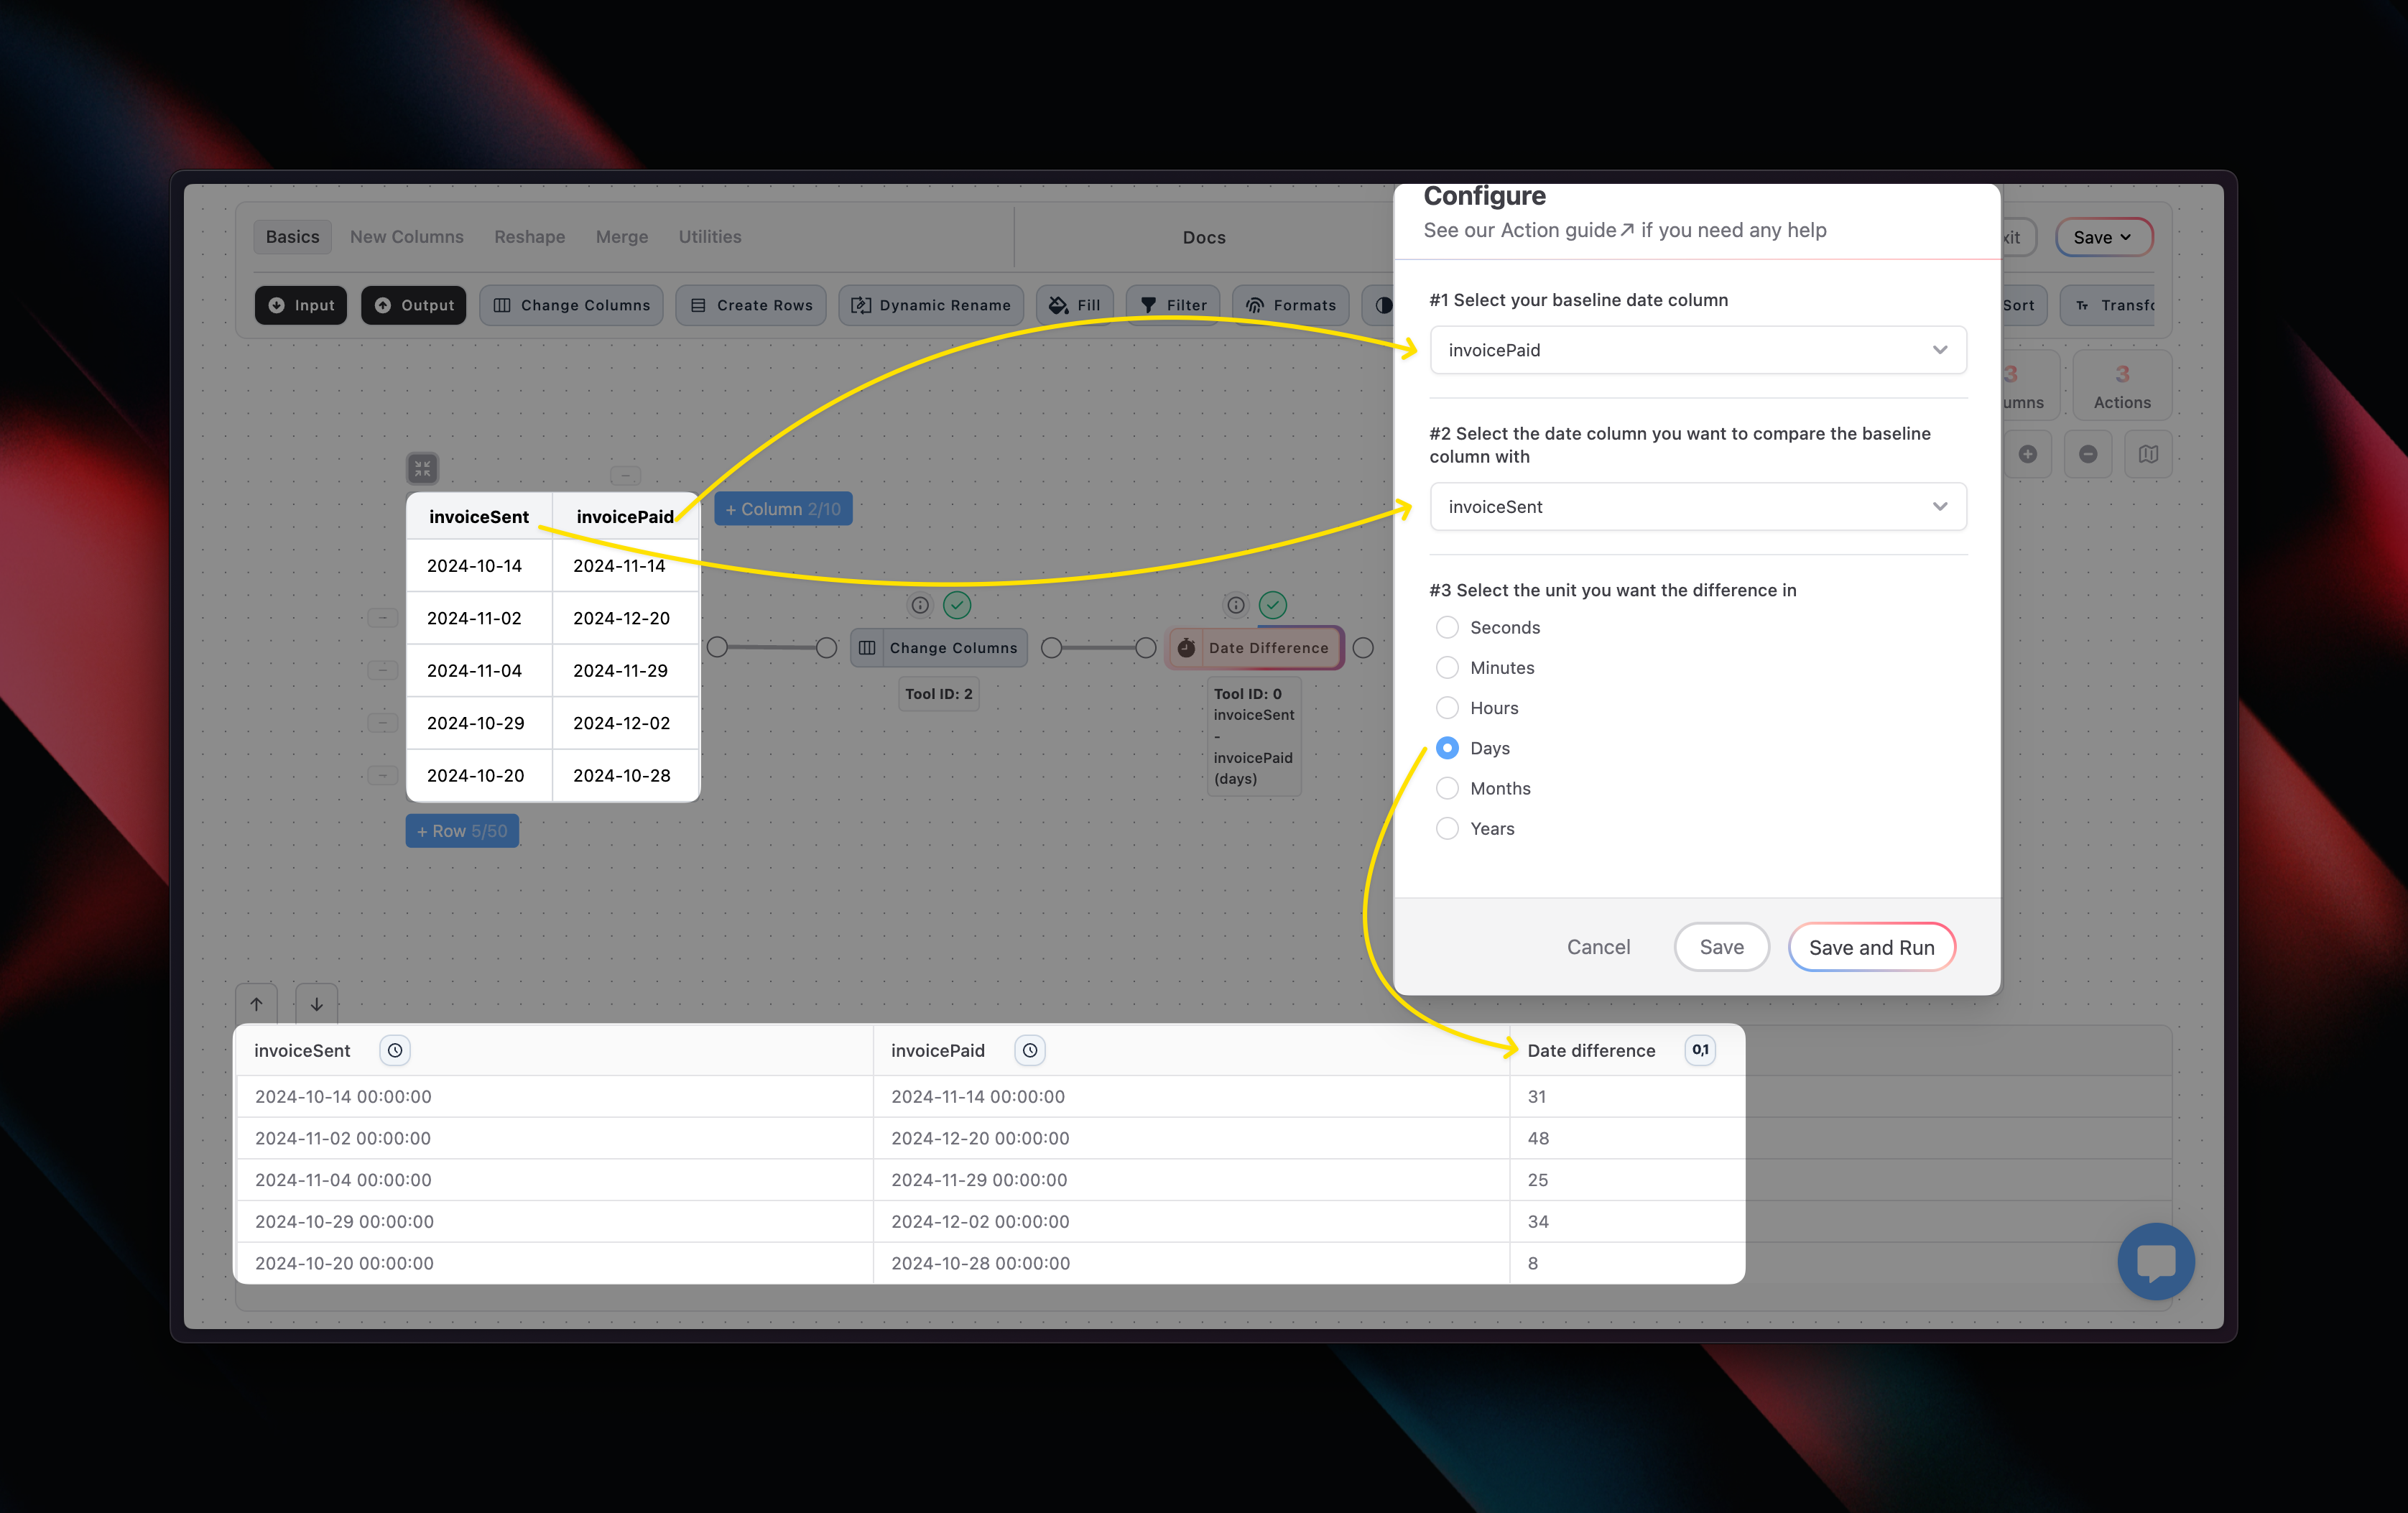Image resolution: width=2408 pixels, height=1513 pixels.
Task: Click the chat support bubble icon
Action: pos(2155,1260)
